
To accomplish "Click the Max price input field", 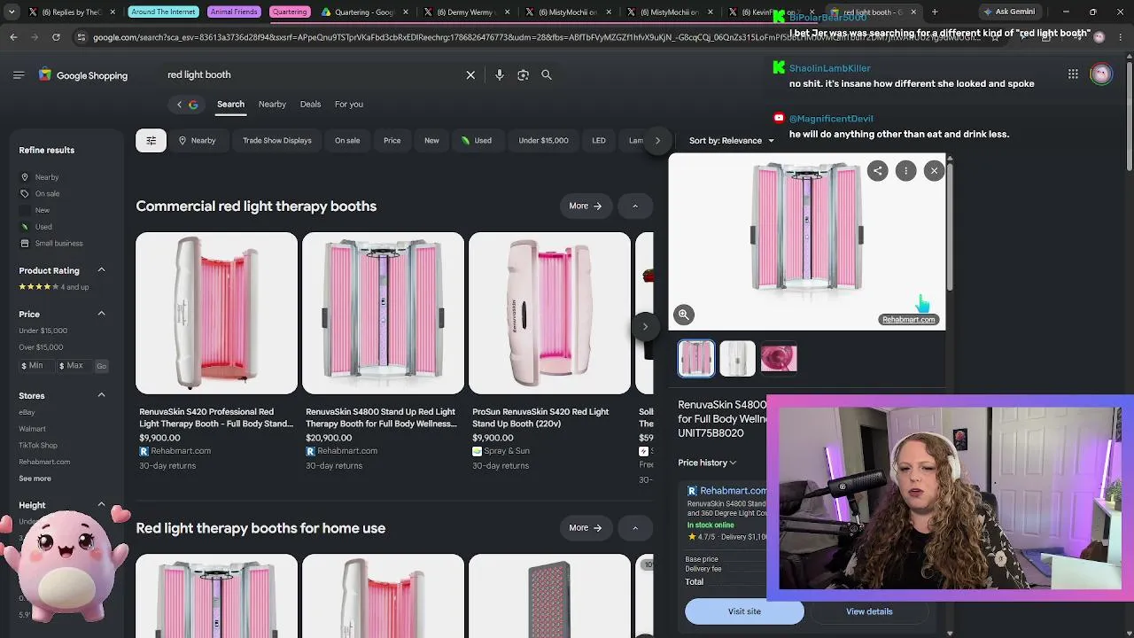I will click(74, 366).
